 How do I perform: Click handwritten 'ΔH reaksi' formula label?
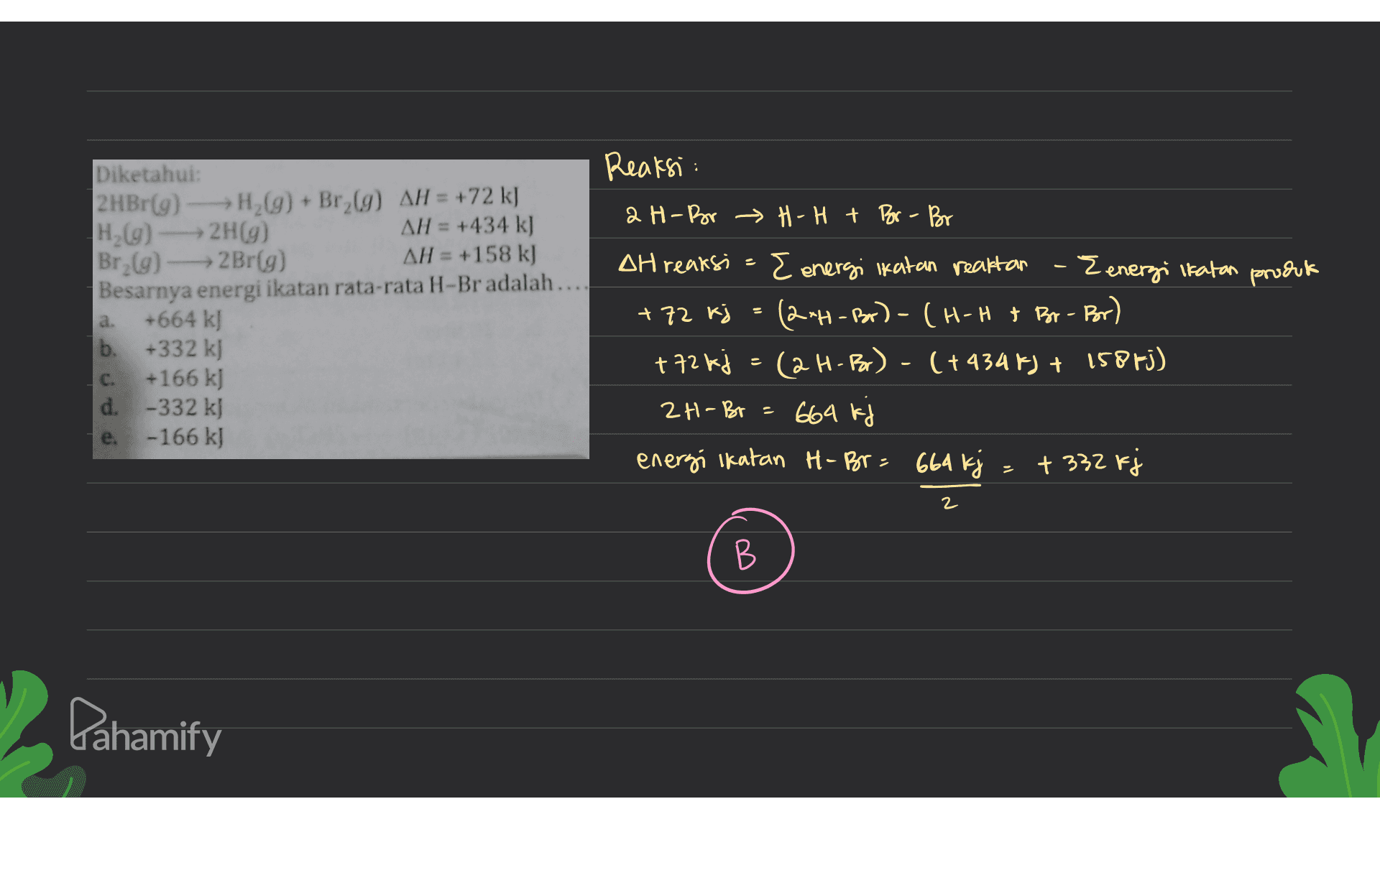tap(674, 264)
